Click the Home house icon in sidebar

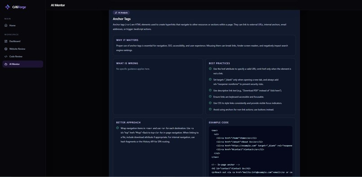coord(6,26)
